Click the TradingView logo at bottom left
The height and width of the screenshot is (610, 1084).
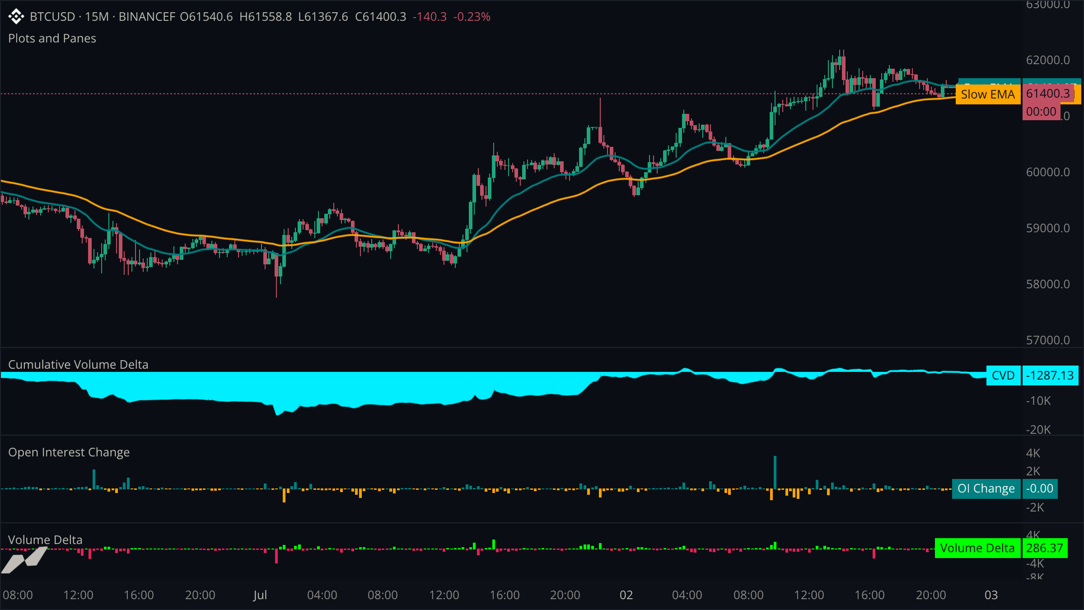(24, 559)
